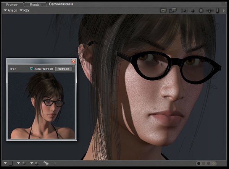Click the second sphere icon in bottom bar
The image size is (229, 169).
pyautogui.click(x=37, y=163)
